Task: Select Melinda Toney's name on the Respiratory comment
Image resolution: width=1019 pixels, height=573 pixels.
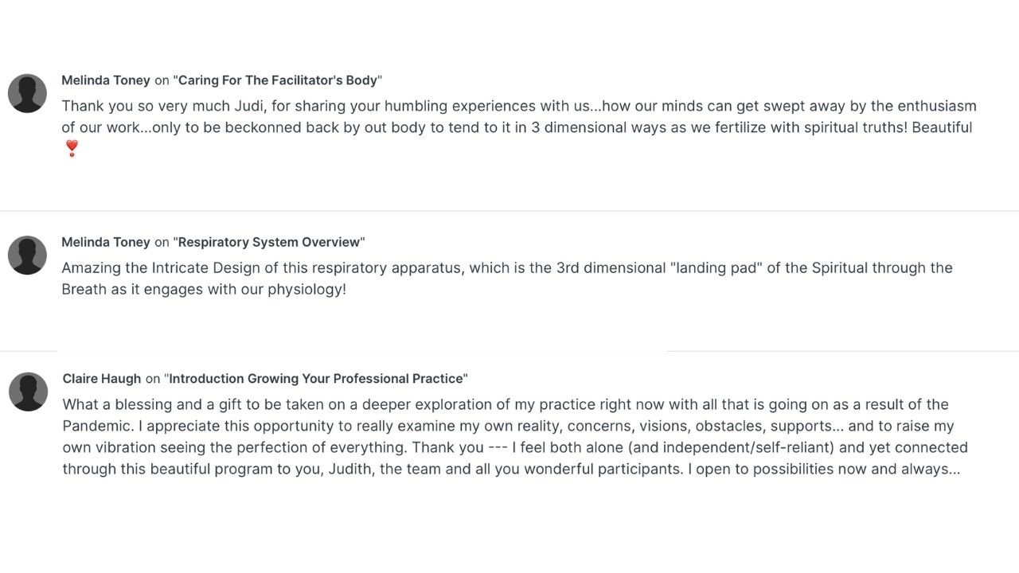Action: [x=106, y=242]
